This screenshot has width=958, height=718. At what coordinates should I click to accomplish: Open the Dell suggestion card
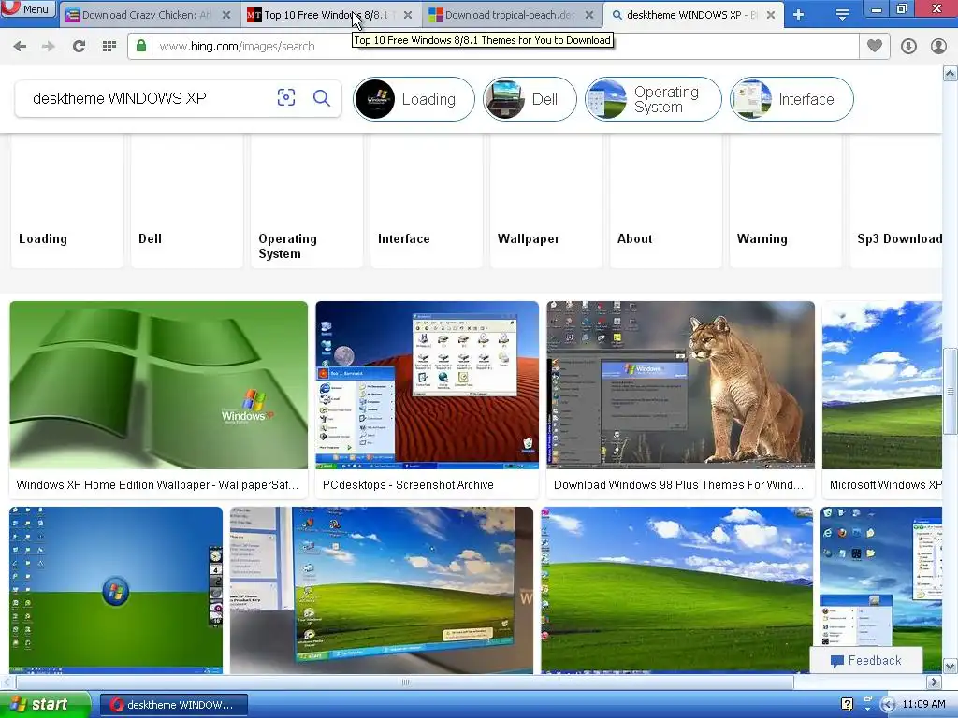tap(187, 200)
